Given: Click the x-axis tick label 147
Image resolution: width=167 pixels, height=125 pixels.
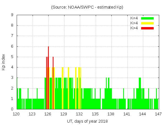Looking at the screenshot, I should pyautogui.click(x=158, y=114).
